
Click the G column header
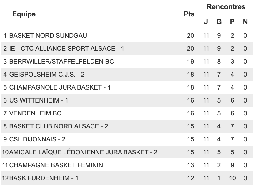(219, 22)
